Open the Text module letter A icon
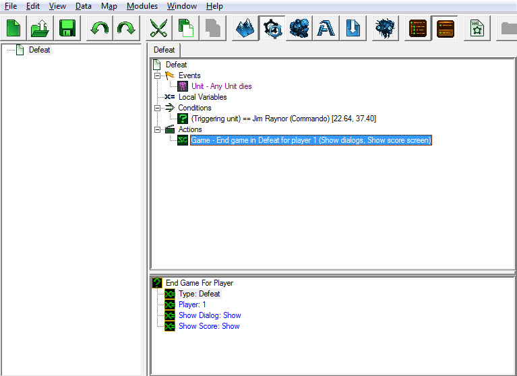Image resolution: width=517 pixels, height=376 pixels. tap(326, 28)
